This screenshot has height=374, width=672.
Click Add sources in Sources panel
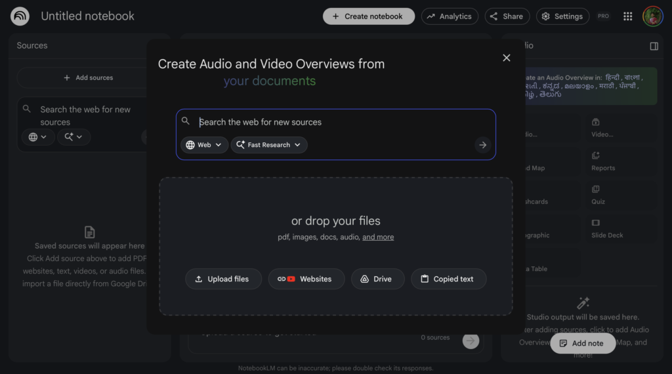(89, 77)
